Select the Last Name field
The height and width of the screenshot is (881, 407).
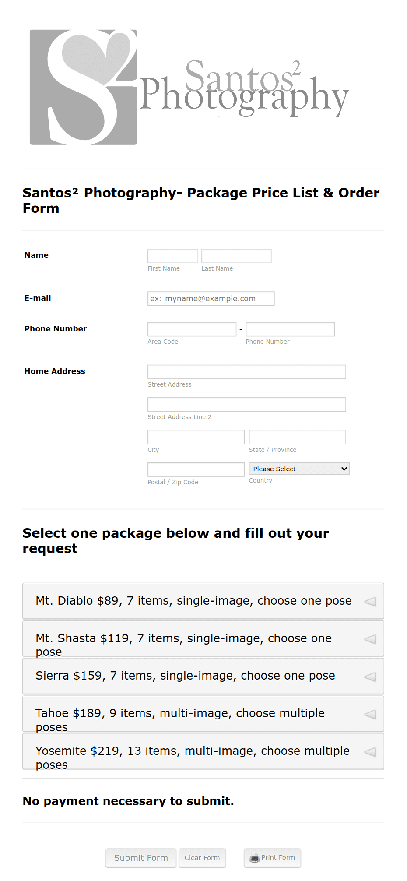tap(236, 256)
